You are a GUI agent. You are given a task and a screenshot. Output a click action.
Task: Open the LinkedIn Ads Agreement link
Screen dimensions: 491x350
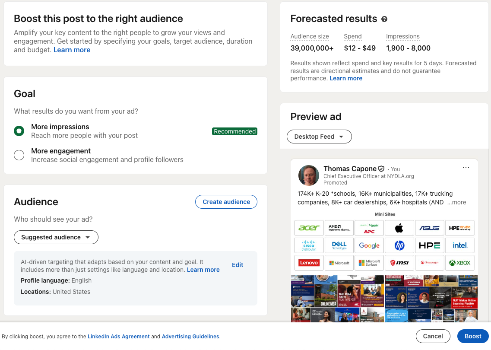click(118, 336)
